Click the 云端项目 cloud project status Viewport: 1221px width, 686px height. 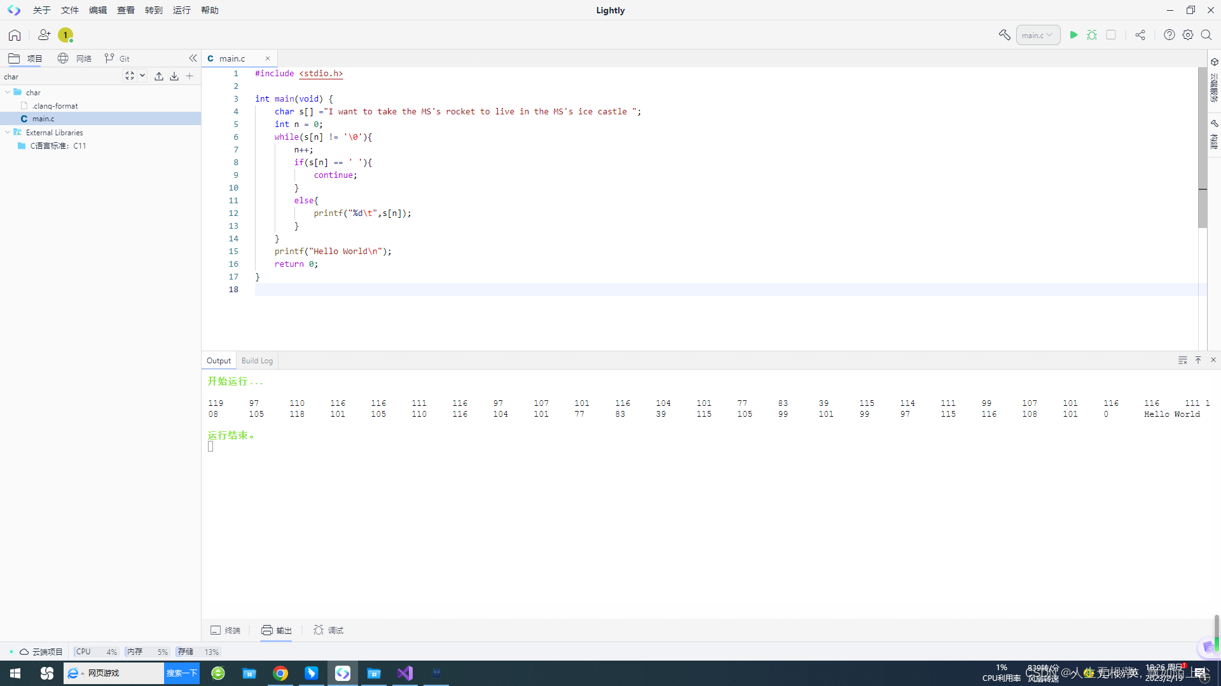coord(41,652)
